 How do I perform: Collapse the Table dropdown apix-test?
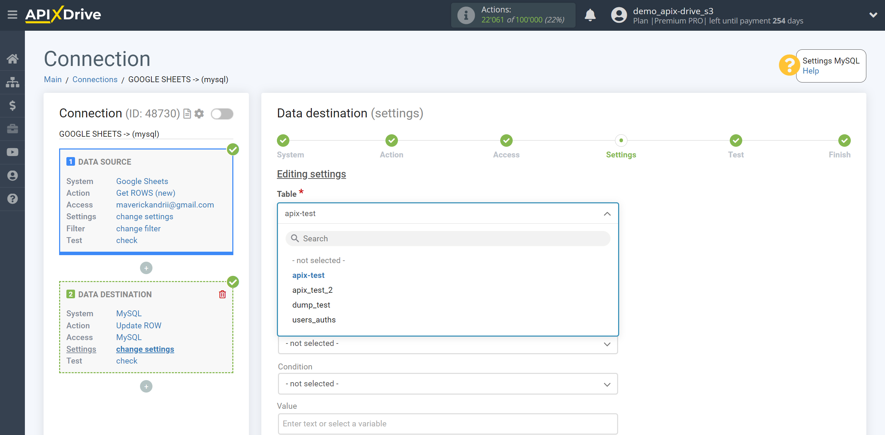(x=448, y=214)
